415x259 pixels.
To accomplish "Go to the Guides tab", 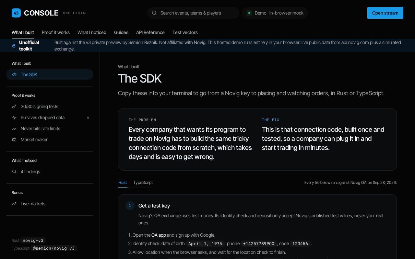I will pyautogui.click(x=121, y=32).
